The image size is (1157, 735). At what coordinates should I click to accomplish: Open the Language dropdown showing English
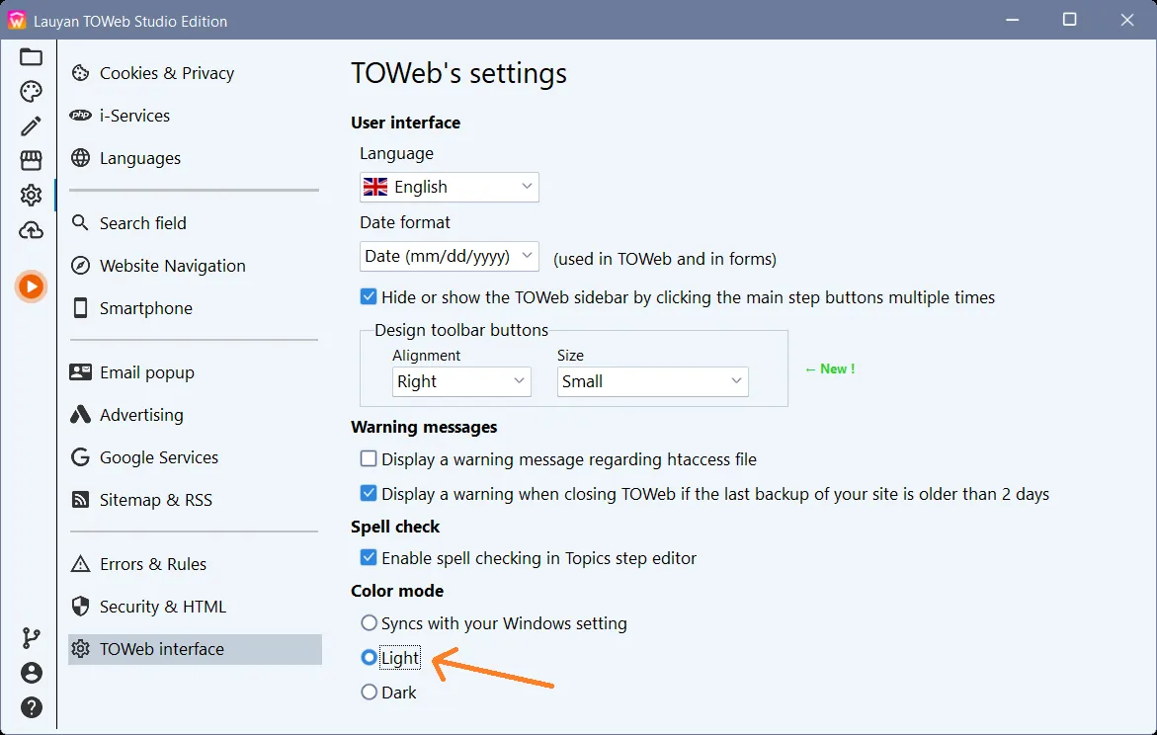[x=450, y=187]
